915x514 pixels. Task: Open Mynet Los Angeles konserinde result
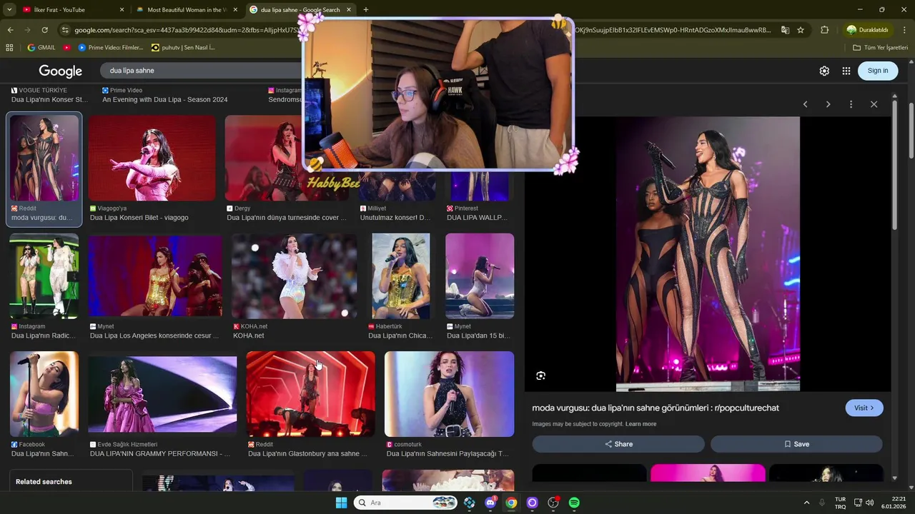(x=155, y=276)
